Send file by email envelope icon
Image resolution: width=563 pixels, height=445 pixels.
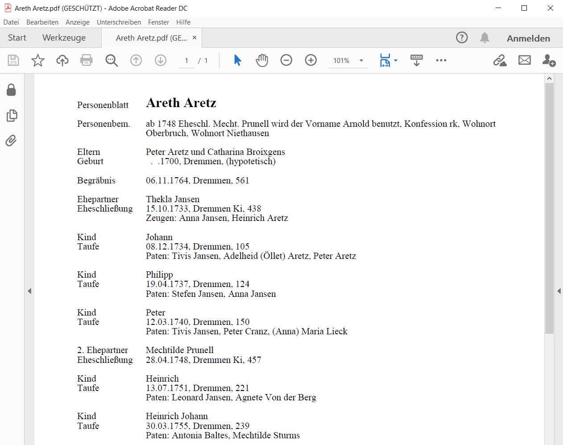(525, 60)
